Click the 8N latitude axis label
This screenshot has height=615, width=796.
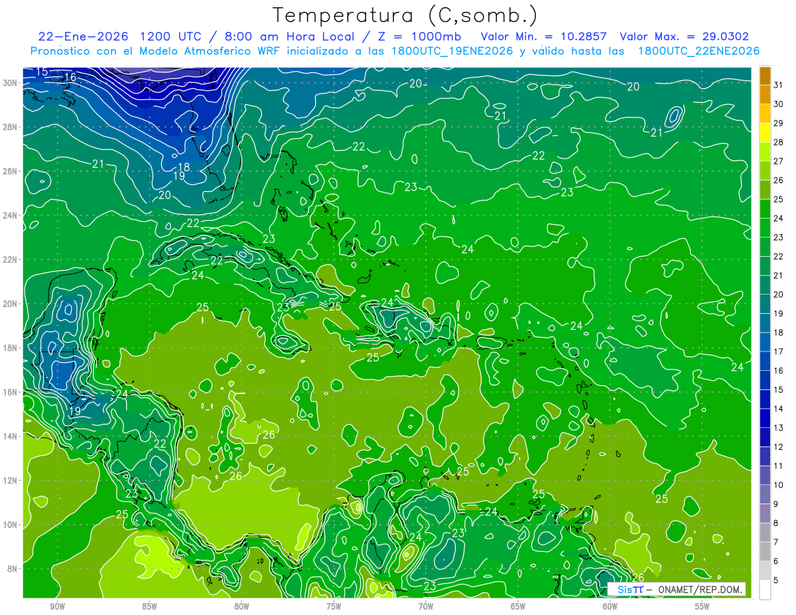tap(14, 569)
